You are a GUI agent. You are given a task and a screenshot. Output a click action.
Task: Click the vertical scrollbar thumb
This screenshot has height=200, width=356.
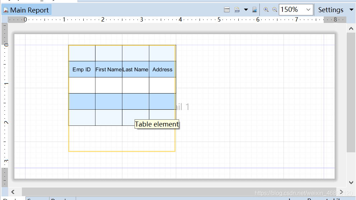[351, 92]
